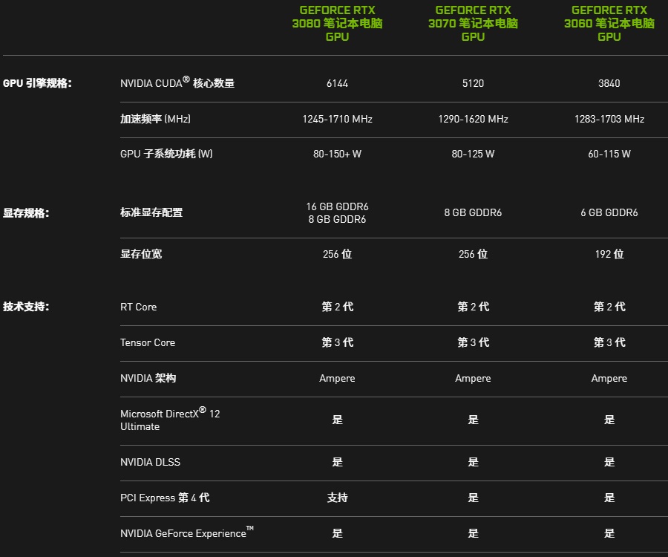Viewport: 668px width, 557px height.
Task: Click the RTX 3070 第 3 代 Tensor Core value
Action: 473,342
